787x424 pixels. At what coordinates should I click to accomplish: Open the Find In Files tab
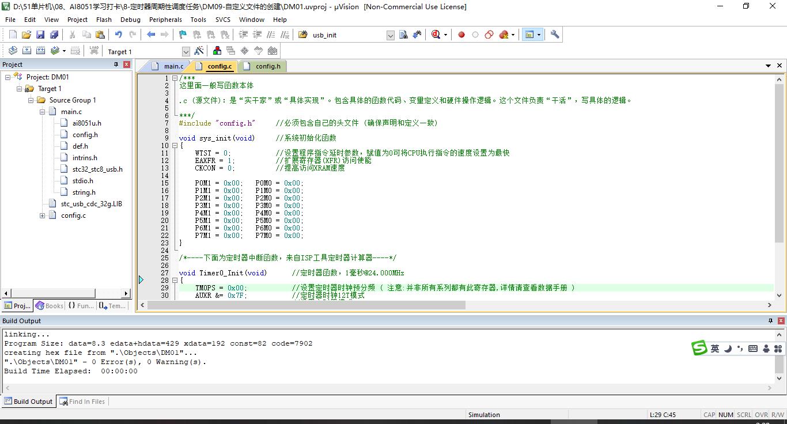point(86,402)
